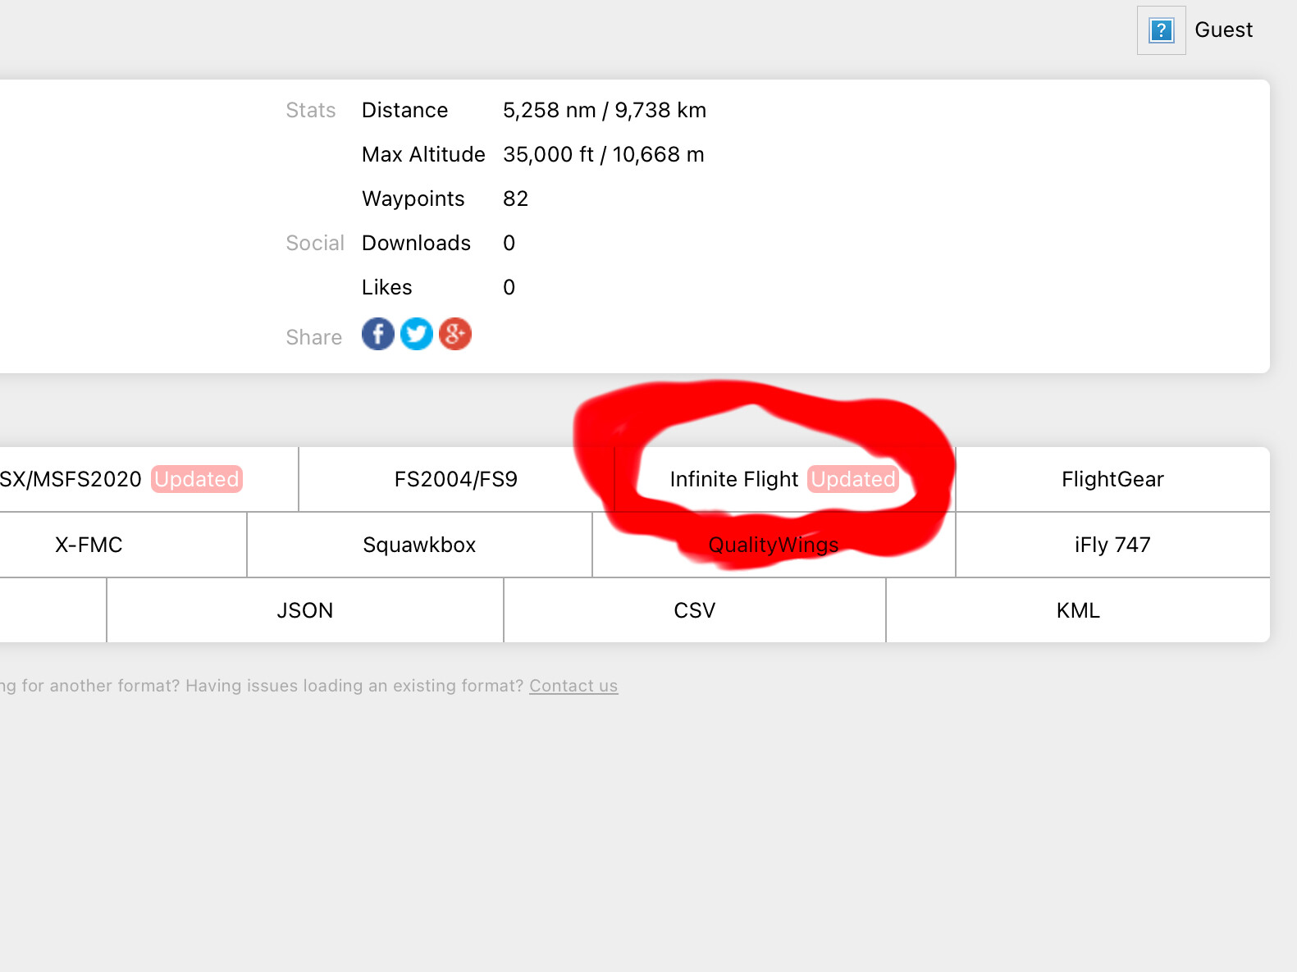Image resolution: width=1297 pixels, height=972 pixels.
Task: Click the Social section heading
Action: pos(314,243)
